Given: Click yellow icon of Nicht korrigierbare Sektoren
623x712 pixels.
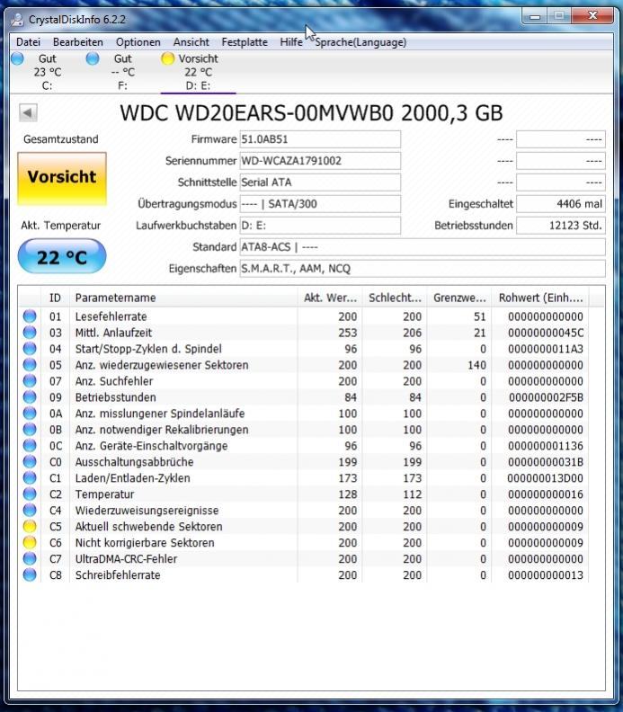Looking at the screenshot, I should click(x=30, y=542).
